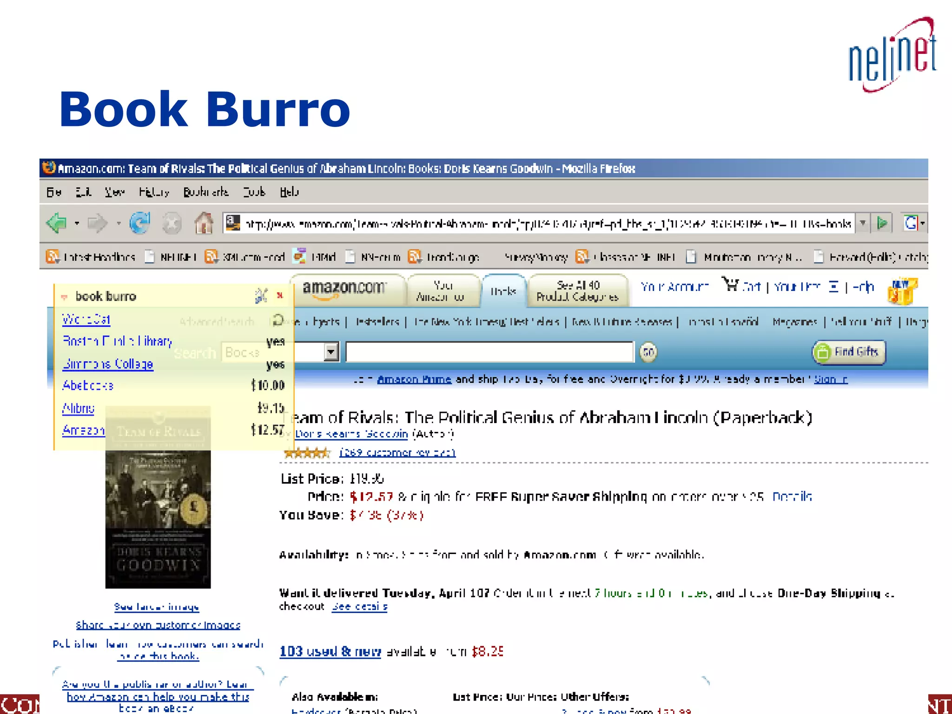Click the shopping Cart icon
This screenshot has height=714, width=952.
pyautogui.click(x=731, y=284)
